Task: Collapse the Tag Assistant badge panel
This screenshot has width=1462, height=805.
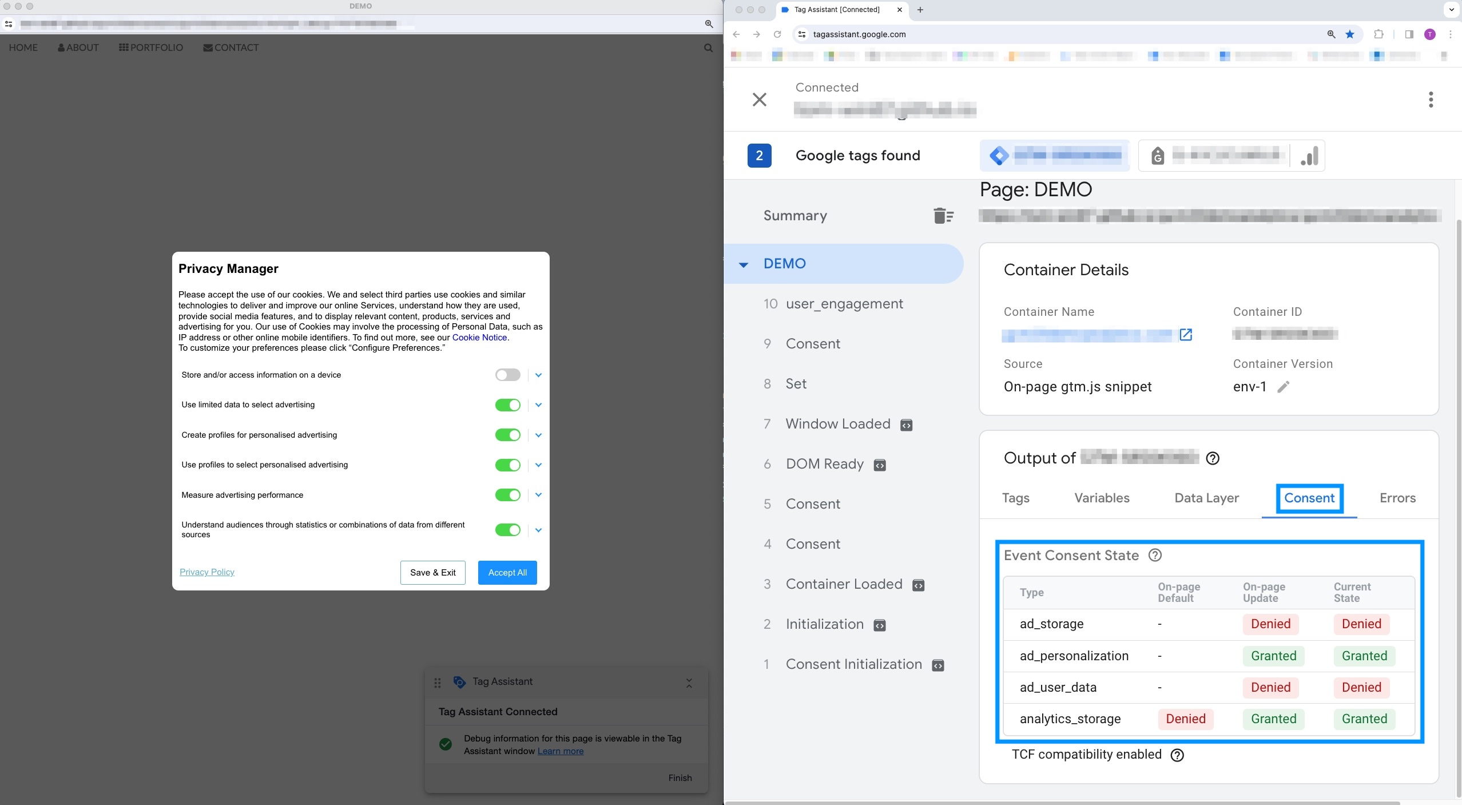Action: [689, 683]
